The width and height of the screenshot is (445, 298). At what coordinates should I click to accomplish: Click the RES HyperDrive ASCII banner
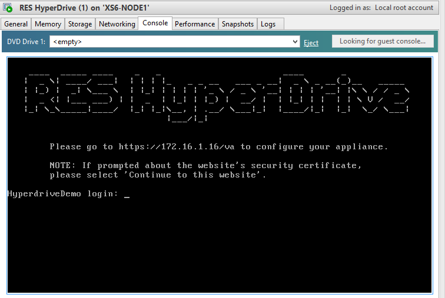[x=217, y=98]
